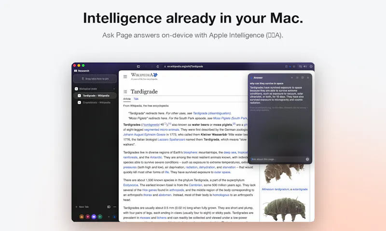Click the chat bubbles icon in the toolbar

[x=300, y=67]
